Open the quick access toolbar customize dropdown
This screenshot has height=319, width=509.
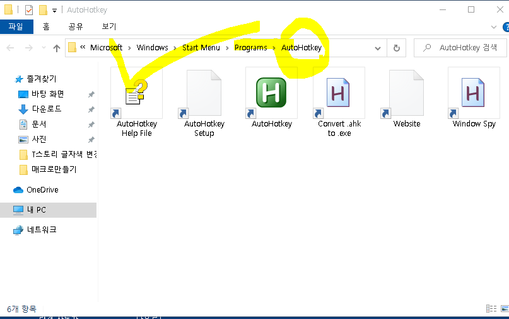[x=54, y=10]
